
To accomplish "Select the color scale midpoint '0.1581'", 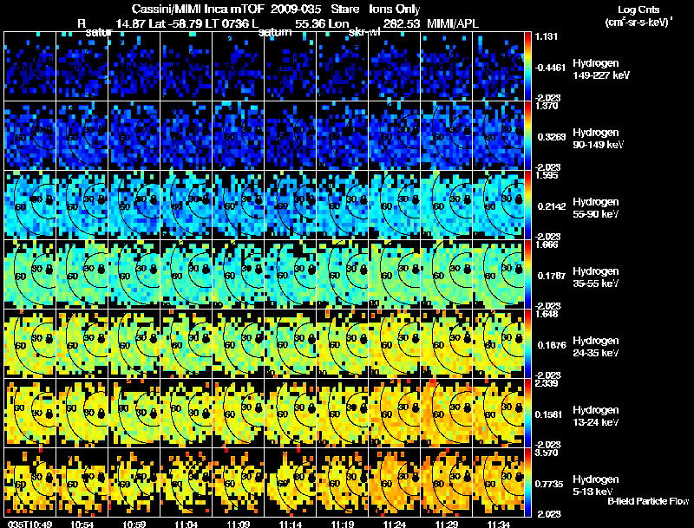I will click(x=552, y=414).
